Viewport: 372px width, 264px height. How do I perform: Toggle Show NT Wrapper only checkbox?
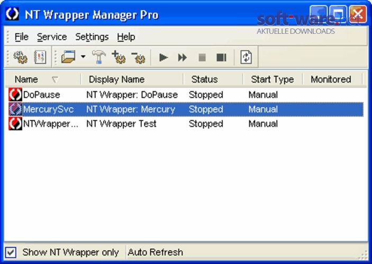coord(11,252)
